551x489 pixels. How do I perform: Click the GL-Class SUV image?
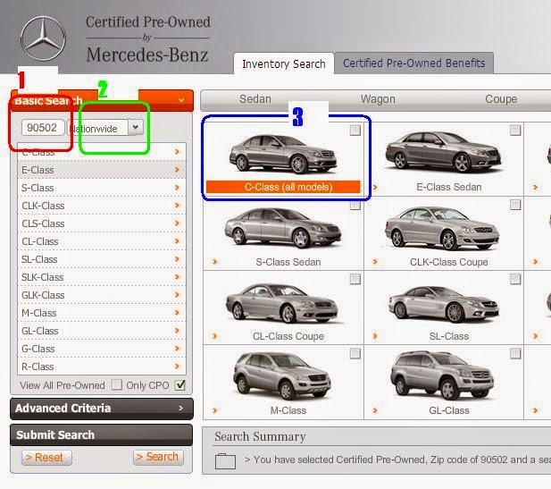point(442,375)
